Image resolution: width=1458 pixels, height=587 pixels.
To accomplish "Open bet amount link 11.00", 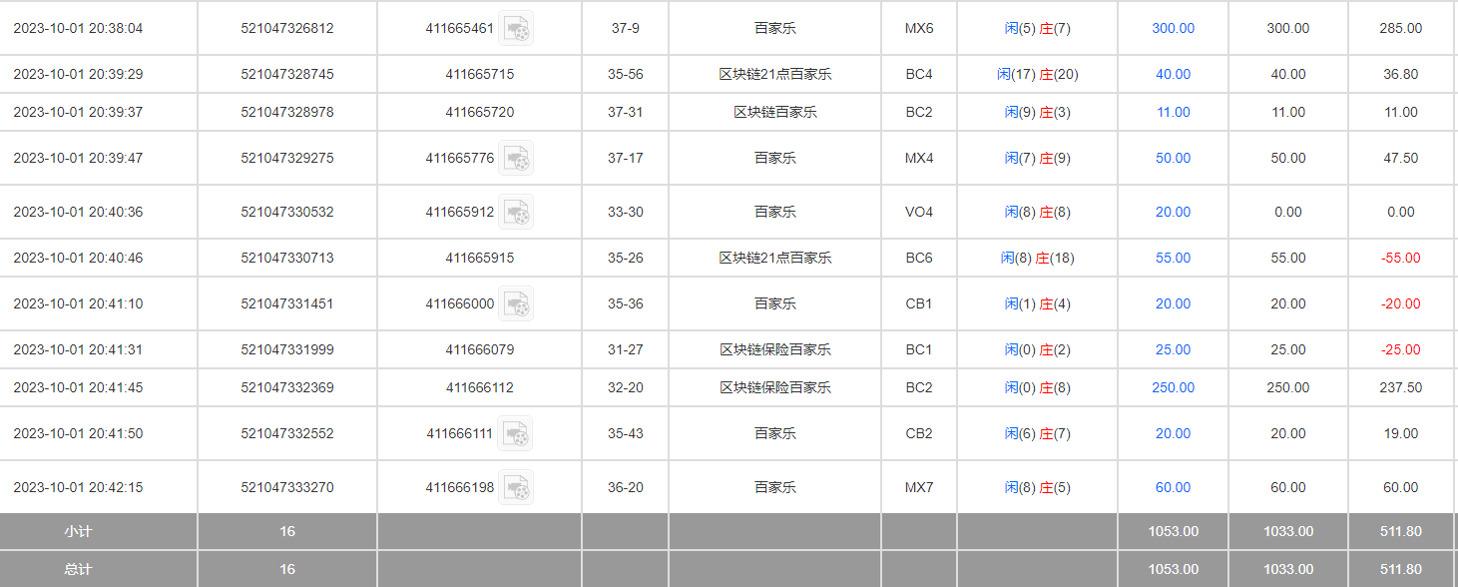I will point(1173,112).
